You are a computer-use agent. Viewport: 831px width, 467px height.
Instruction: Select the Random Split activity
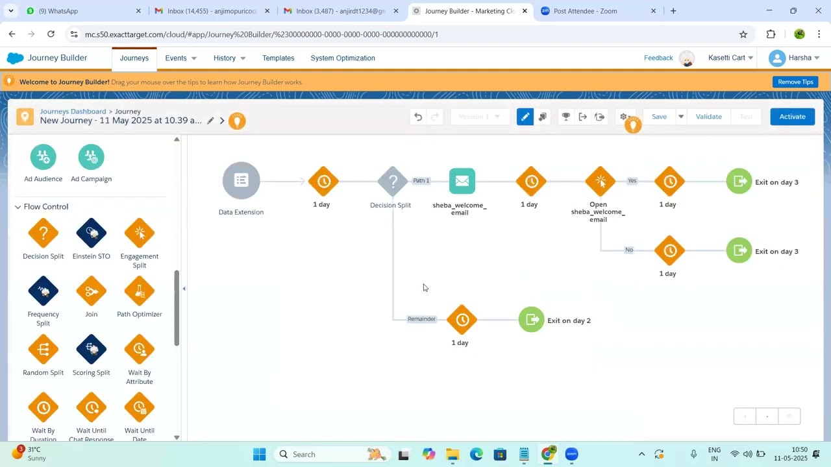(43, 350)
